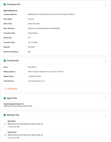
Task: Click the N/A EIN value
Action: pos(29,52)
